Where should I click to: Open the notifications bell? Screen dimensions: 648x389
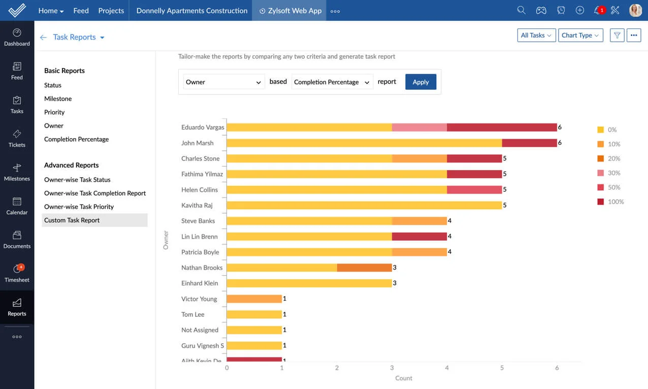point(598,10)
